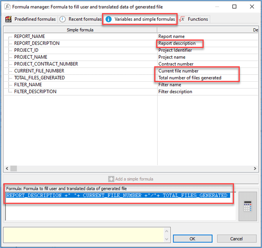This screenshot has width=262, height=248.
Task: Click the 'Current file number' description cell
Action: coord(208,71)
